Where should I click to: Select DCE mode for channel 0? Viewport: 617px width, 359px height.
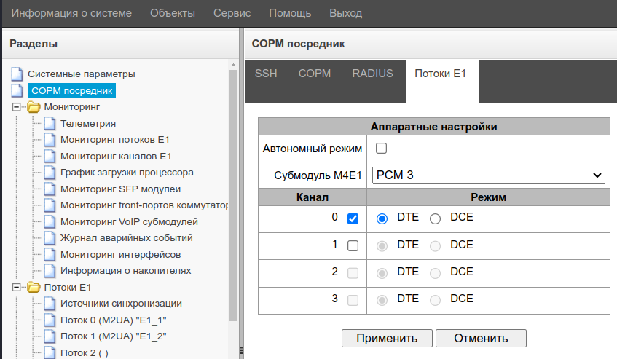pos(436,218)
